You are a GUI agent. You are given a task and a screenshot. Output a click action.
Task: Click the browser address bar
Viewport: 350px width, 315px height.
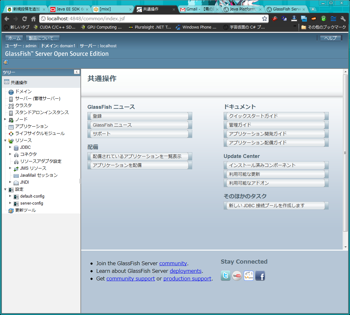152,19
